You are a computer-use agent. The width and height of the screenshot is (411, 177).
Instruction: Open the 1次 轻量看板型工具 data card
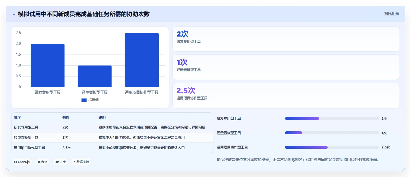click(x=286, y=67)
